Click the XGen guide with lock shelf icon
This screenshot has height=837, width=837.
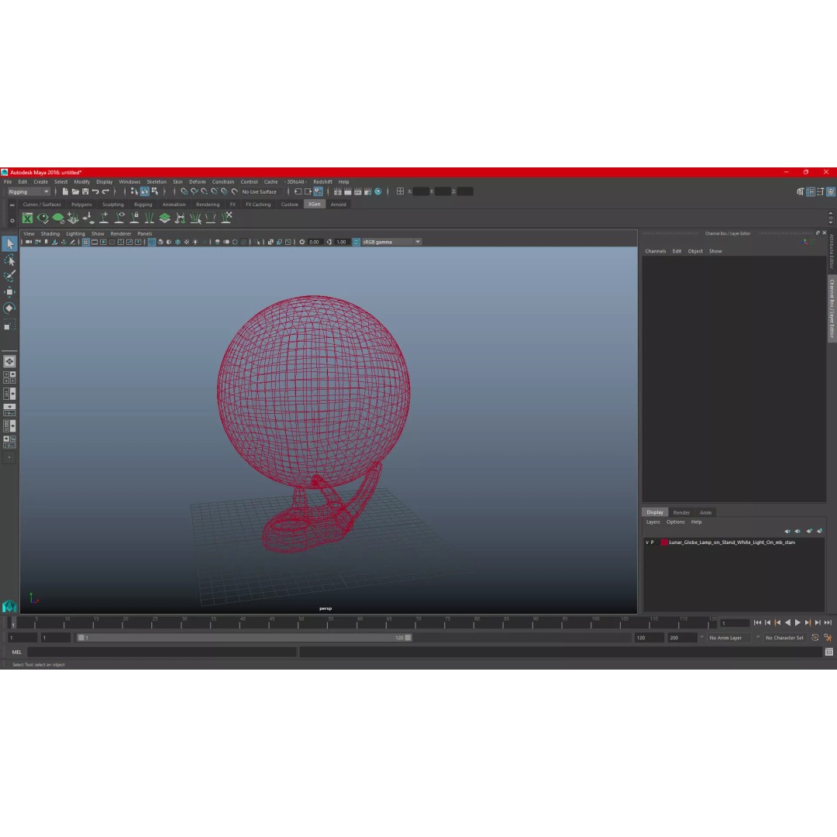click(135, 218)
